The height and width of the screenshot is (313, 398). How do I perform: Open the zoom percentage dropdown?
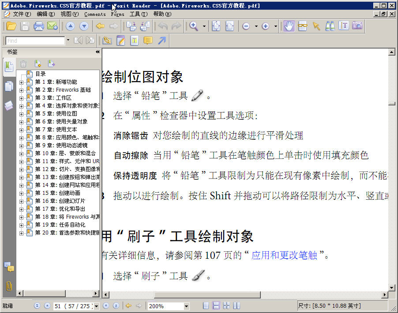click(x=187, y=306)
